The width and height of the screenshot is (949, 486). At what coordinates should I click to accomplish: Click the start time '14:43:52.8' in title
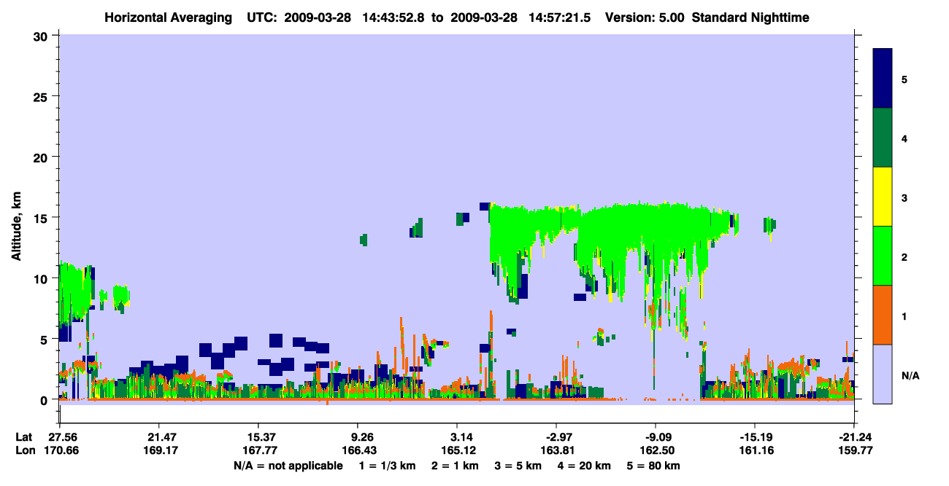(x=395, y=17)
